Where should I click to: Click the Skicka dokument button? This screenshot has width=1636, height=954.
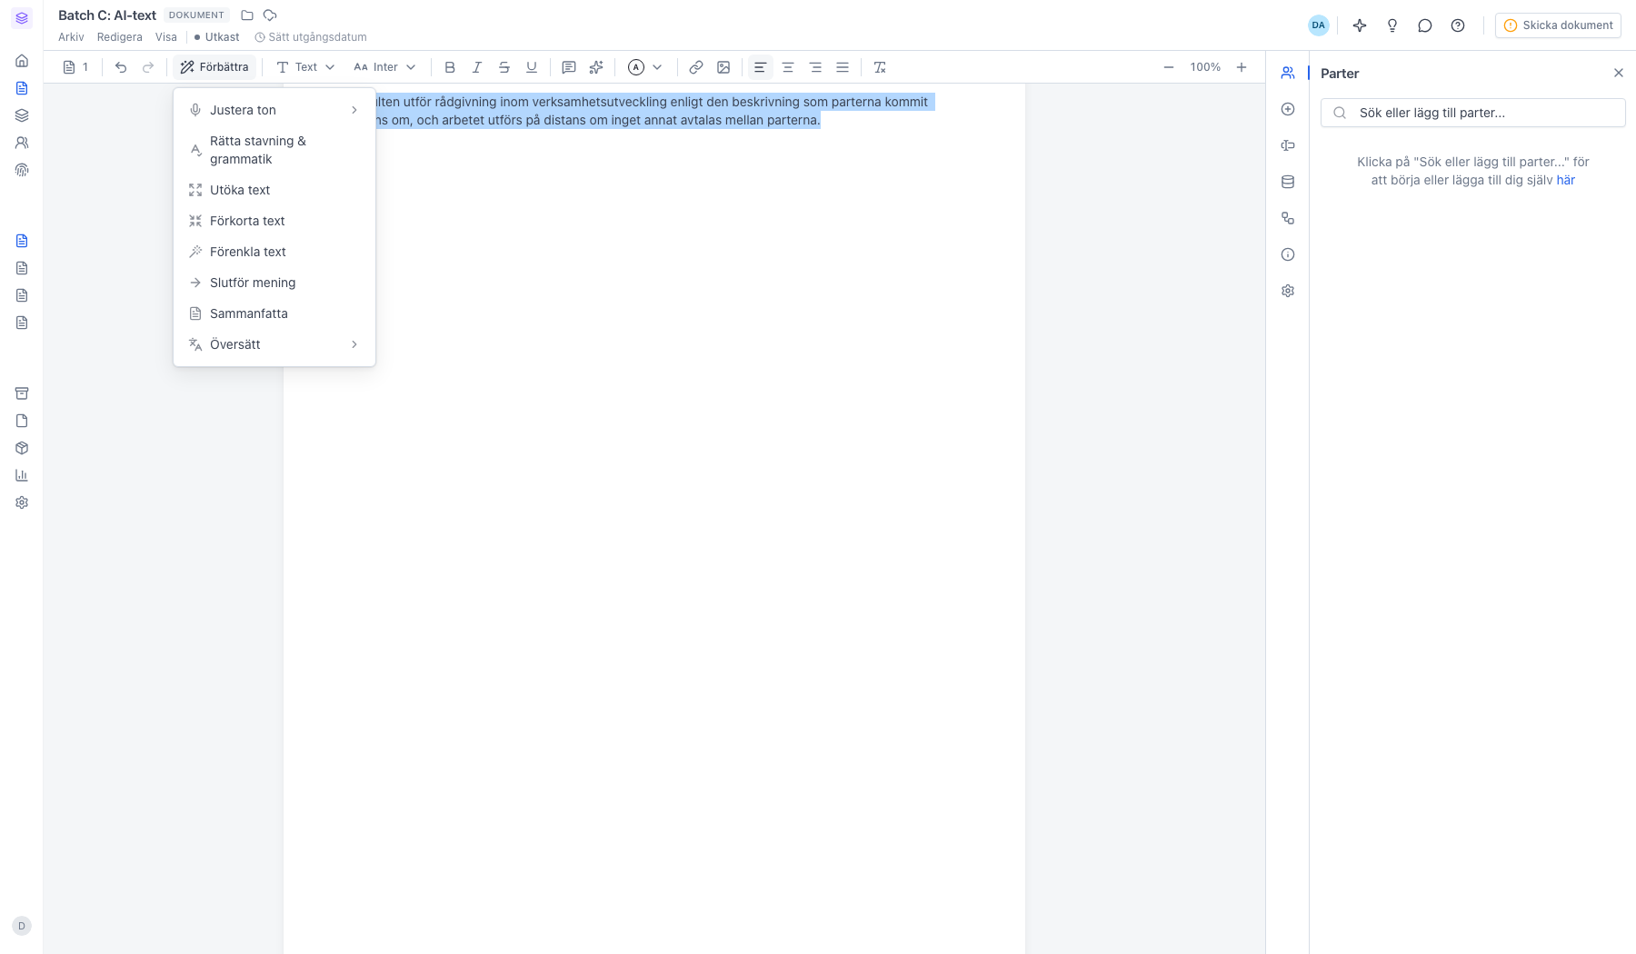[1558, 25]
